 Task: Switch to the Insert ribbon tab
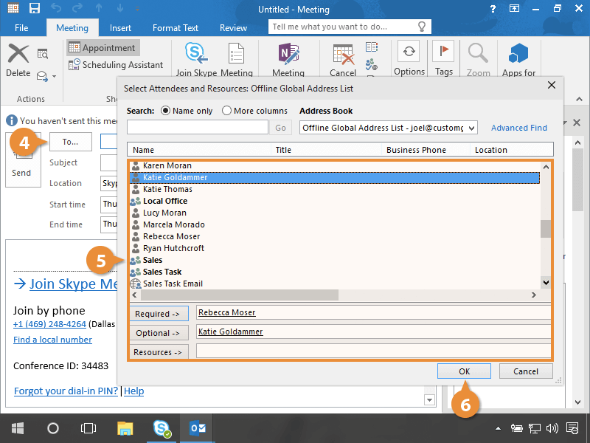click(120, 28)
